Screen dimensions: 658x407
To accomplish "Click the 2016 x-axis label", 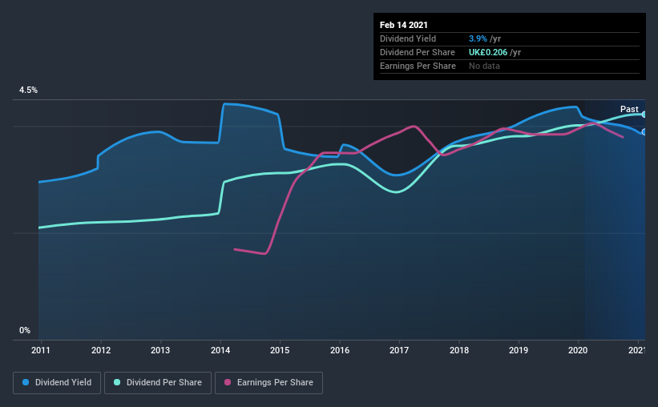I will pos(340,350).
